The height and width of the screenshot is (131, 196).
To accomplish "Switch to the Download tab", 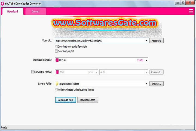I will point(13,11).
